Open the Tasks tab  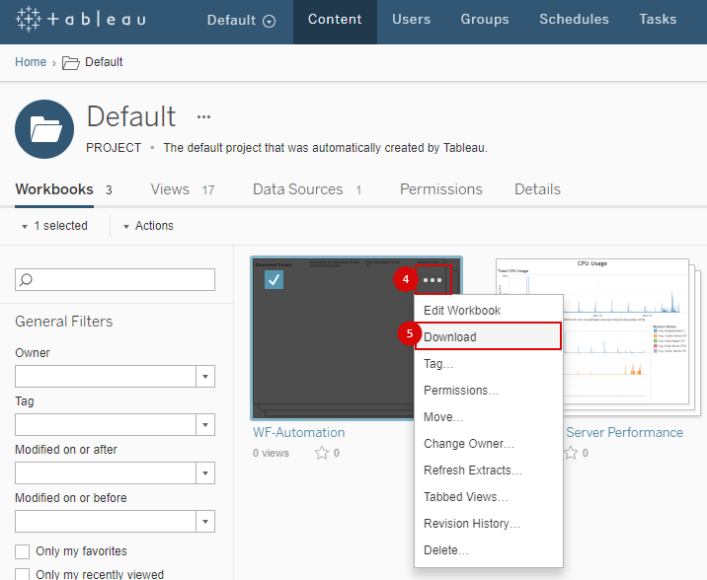pyautogui.click(x=658, y=20)
